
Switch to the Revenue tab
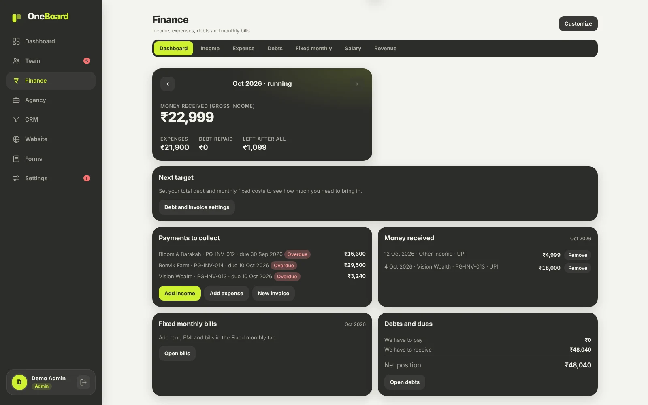[x=385, y=48]
